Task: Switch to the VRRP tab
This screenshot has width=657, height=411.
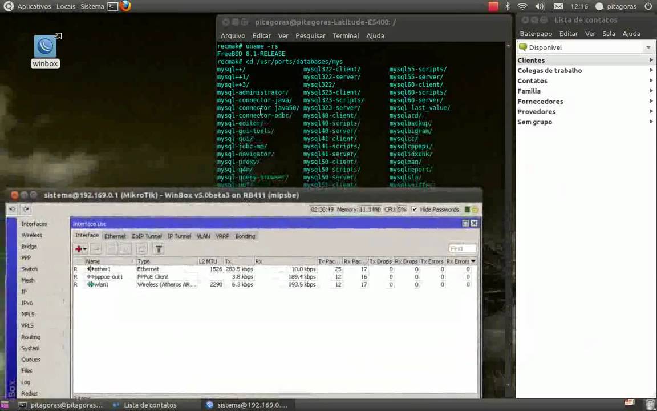Action: [222, 236]
